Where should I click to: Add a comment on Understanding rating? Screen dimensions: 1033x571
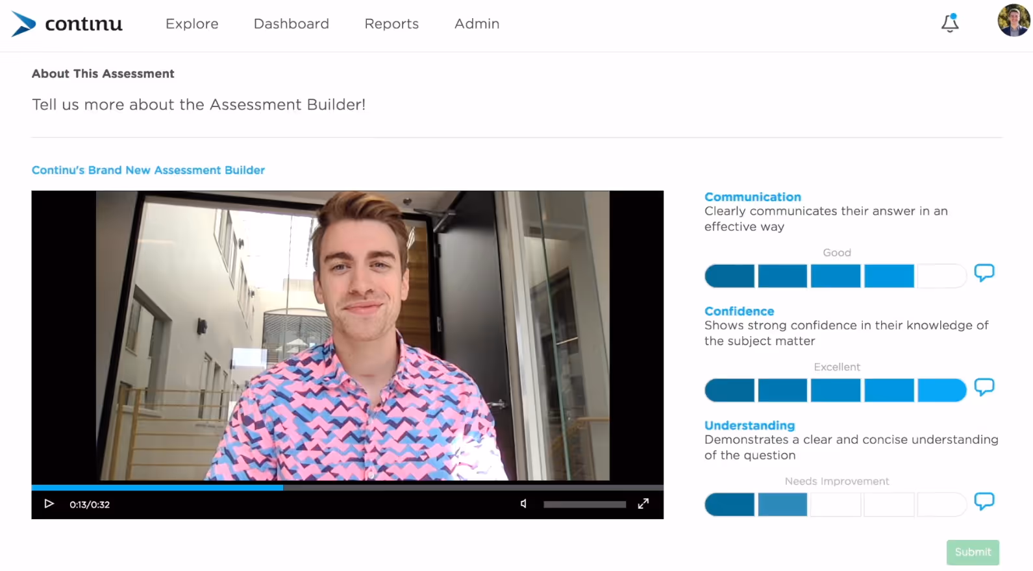pyautogui.click(x=984, y=501)
